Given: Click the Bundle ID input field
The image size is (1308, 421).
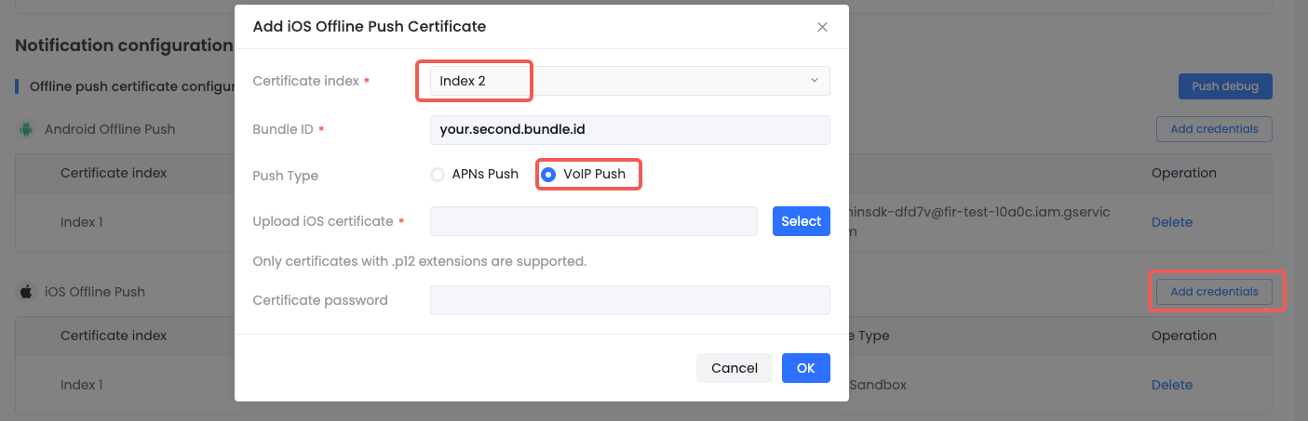Looking at the screenshot, I should point(629,130).
